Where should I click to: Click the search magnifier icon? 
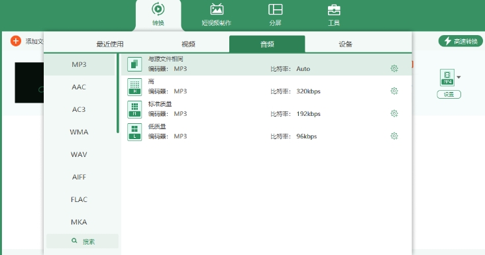(x=74, y=240)
